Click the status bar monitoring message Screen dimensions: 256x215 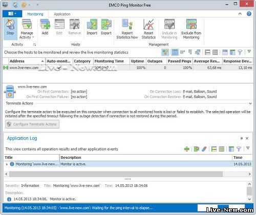pyautogui.click(x=78, y=208)
